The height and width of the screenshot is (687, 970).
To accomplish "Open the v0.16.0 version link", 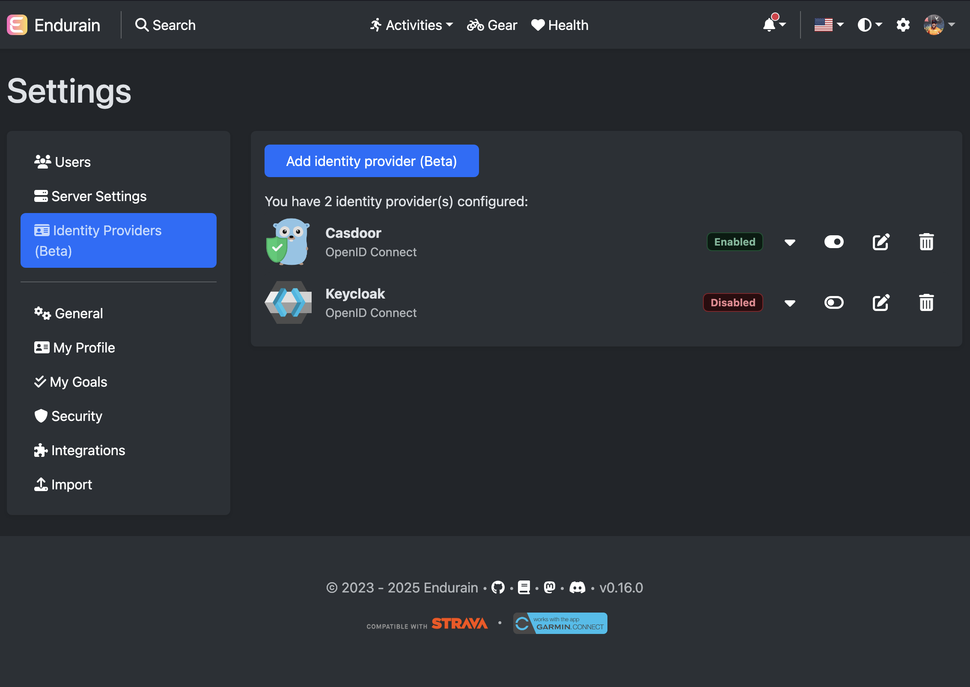I will [x=622, y=587].
